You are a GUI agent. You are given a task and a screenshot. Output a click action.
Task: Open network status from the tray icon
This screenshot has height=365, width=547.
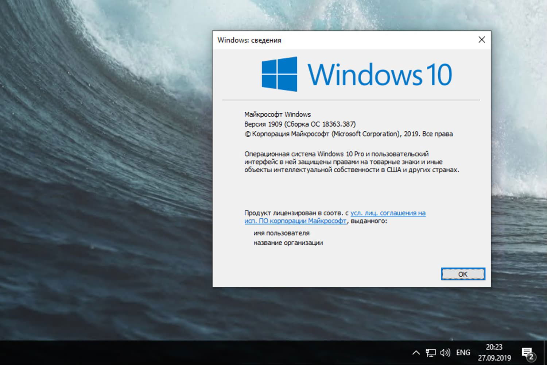coord(431,352)
